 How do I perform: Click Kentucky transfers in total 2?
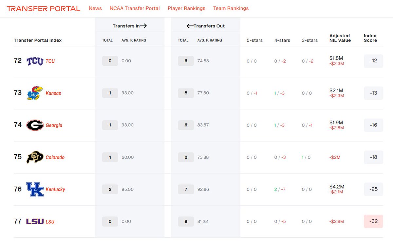coord(110,189)
